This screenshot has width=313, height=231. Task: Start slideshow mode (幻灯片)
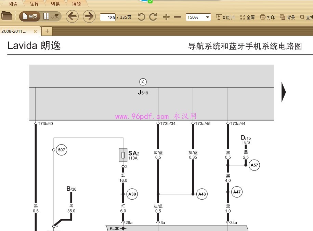pyautogui.click(x=225, y=17)
